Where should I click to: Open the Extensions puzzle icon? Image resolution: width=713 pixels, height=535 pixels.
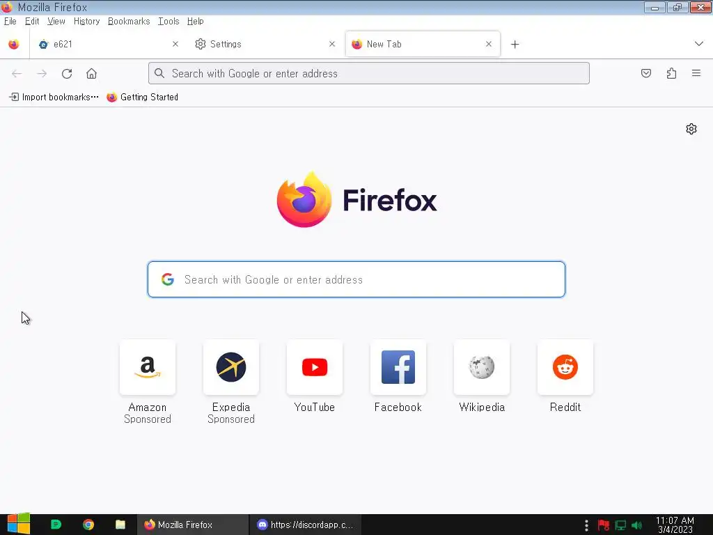(671, 73)
